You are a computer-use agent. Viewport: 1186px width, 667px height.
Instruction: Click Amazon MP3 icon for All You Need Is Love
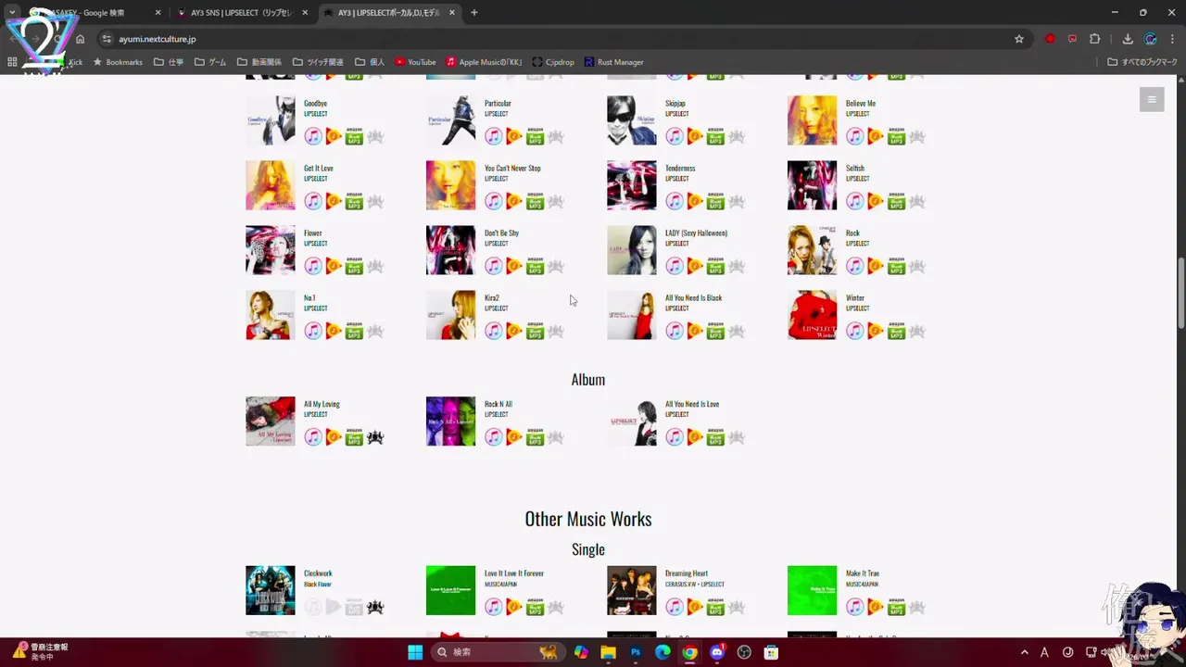point(715,437)
